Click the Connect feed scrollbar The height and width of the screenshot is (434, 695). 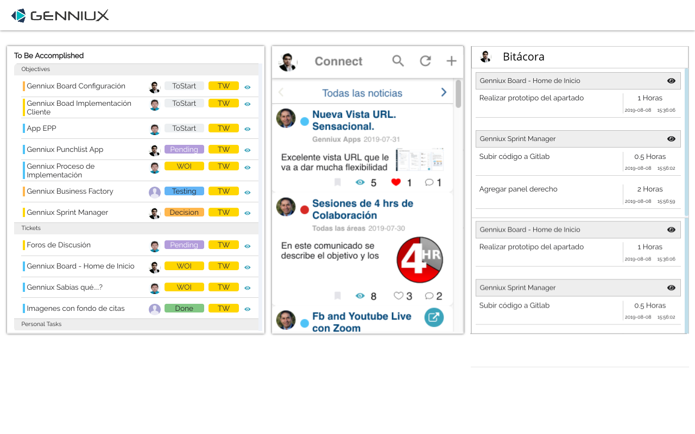point(458,94)
